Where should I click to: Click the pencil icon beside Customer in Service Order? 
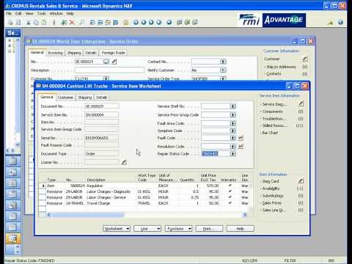pyautogui.click(x=305, y=59)
